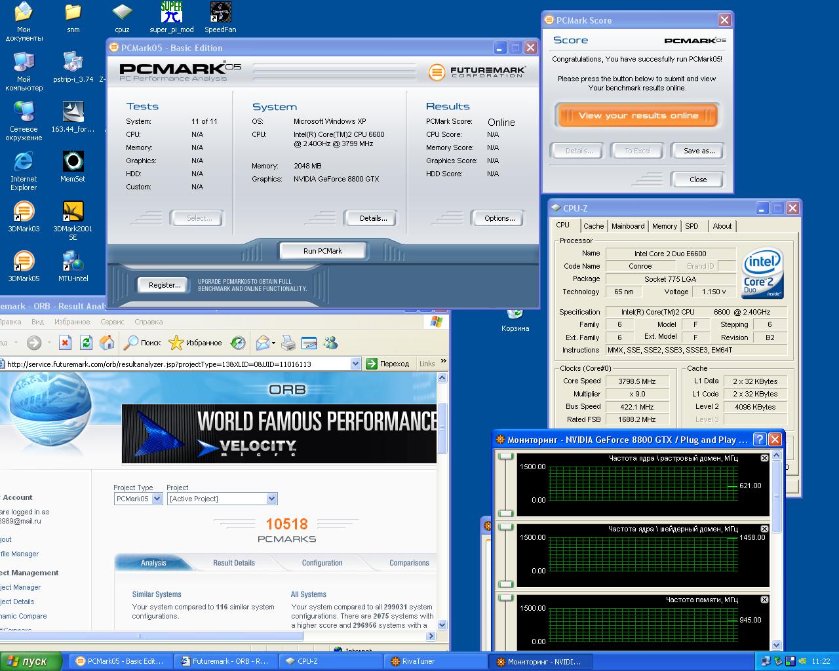Screen dimensions: 839x671
Task: Open the Result Details tab in ORB
Action: click(234, 563)
